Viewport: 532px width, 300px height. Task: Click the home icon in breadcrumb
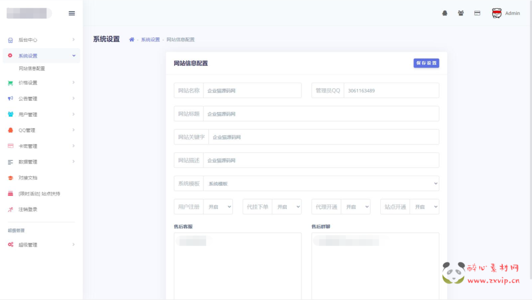132,39
